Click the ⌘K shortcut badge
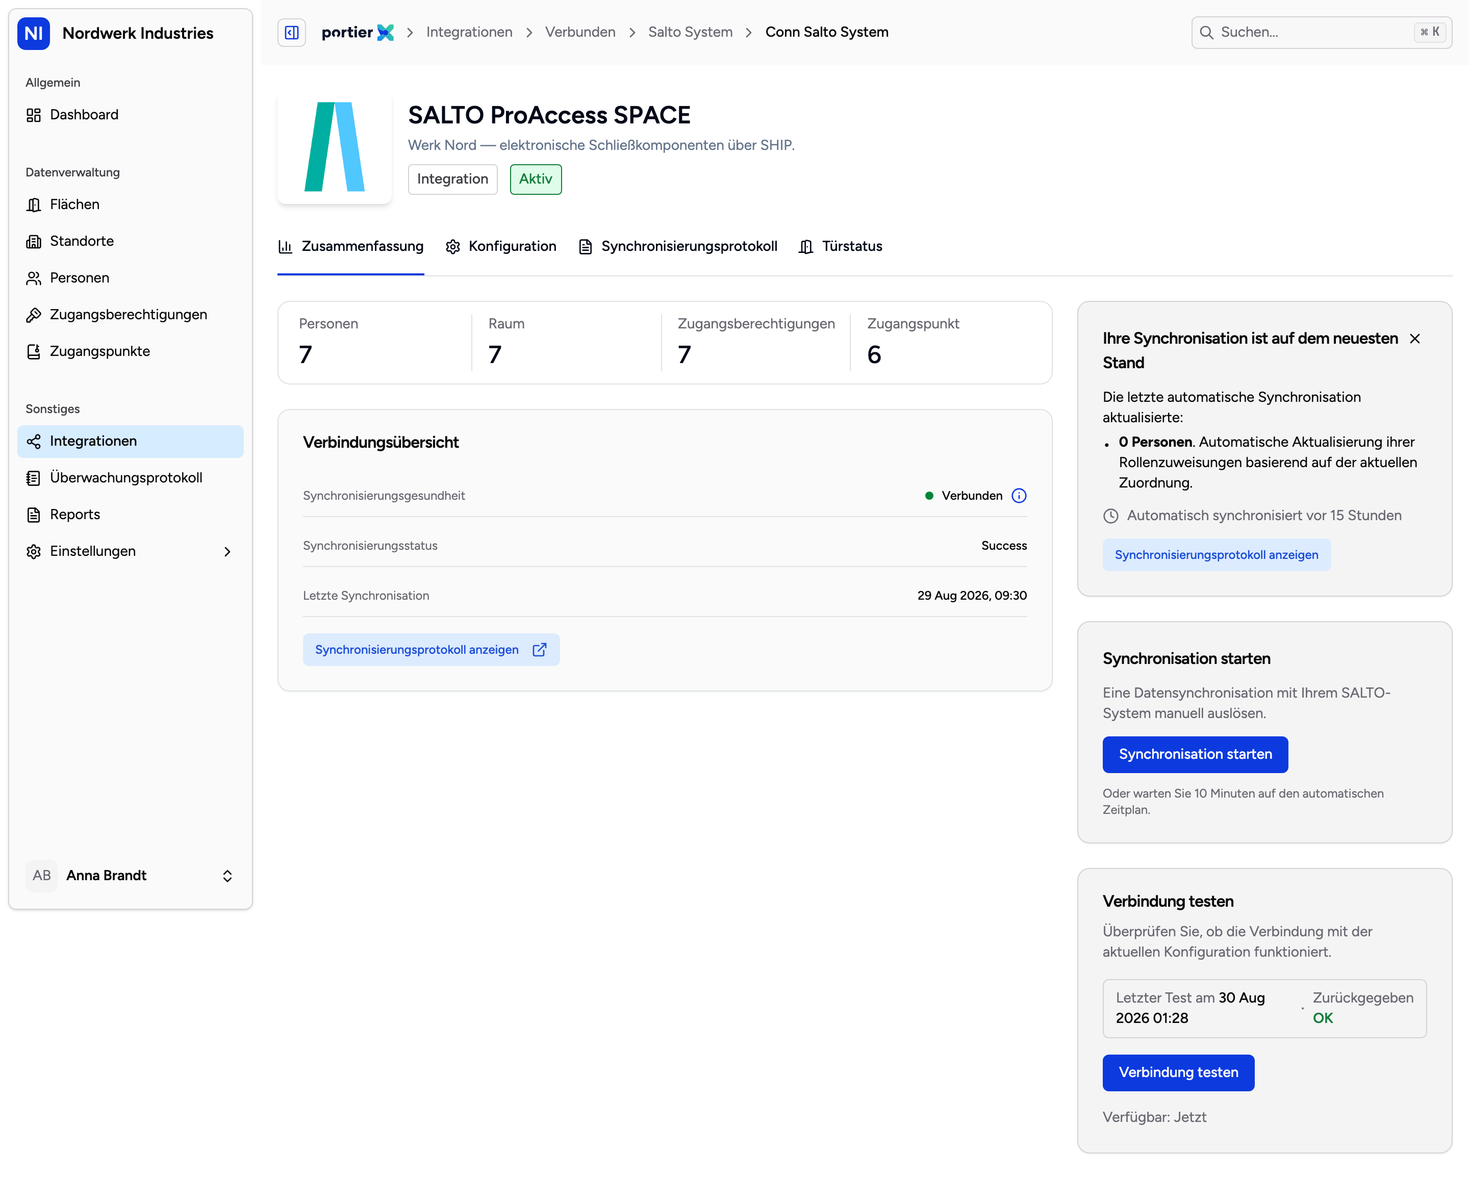 coord(1431,32)
